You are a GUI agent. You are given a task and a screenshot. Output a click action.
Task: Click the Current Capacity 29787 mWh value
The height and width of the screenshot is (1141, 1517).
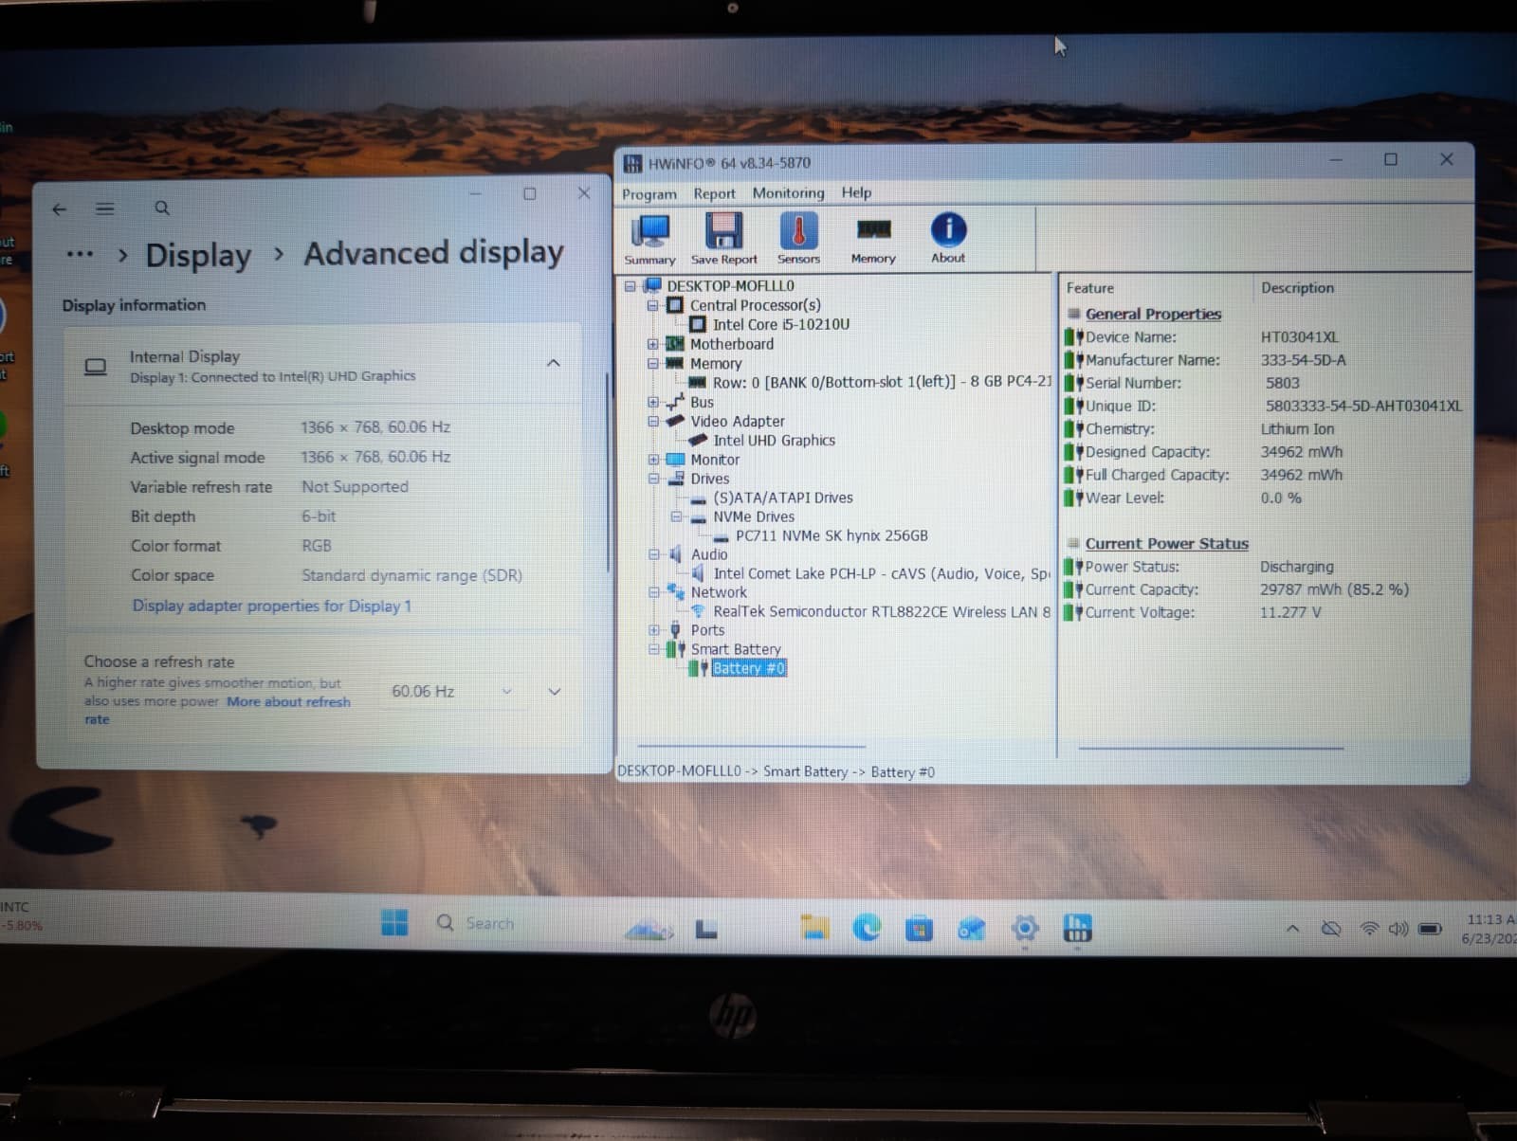pos(1334,589)
